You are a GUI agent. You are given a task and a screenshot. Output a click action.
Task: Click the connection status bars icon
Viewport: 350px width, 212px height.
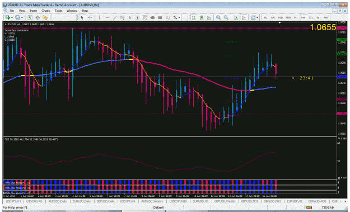(x=309, y=208)
